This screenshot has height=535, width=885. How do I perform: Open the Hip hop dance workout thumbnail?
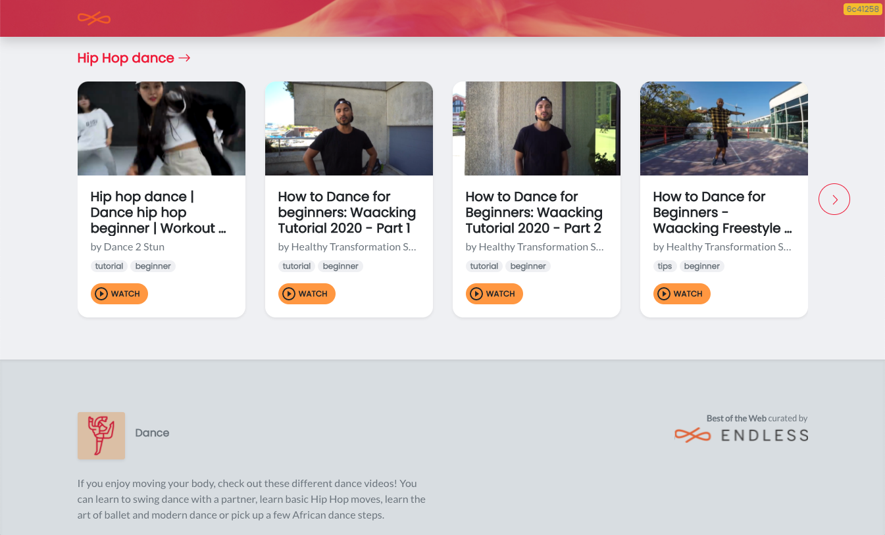[161, 128]
